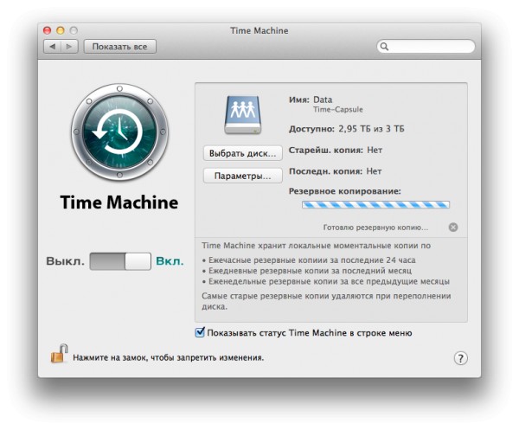Click the striped backup progress bar
Image resolution: width=519 pixels, height=430 pixels.
click(x=375, y=205)
